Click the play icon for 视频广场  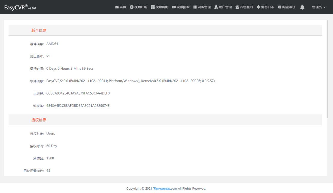coord(131,7)
